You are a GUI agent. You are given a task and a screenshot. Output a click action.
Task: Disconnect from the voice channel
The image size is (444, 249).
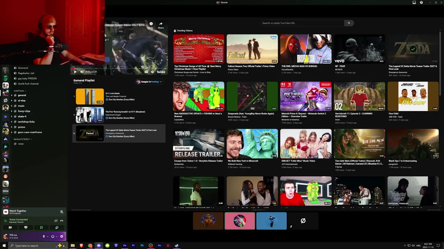[62, 221]
